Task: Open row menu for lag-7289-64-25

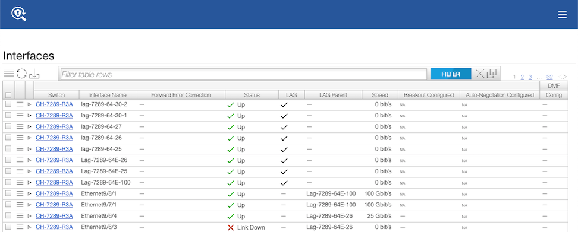Action: [20, 149]
